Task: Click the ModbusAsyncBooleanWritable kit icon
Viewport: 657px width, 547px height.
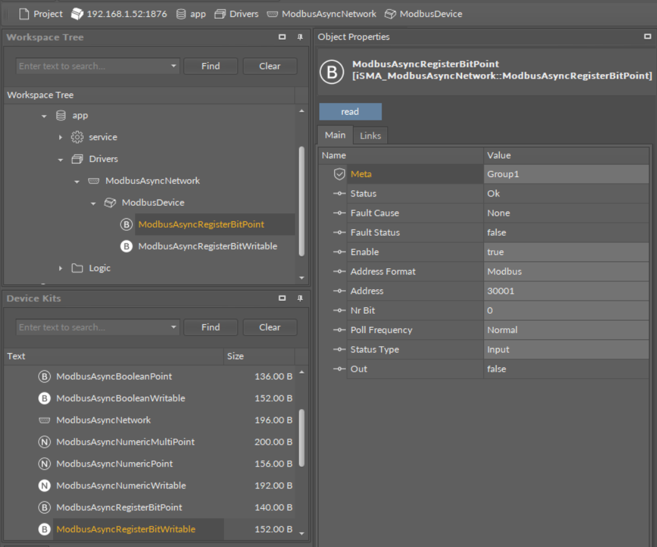Action: click(x=44, y=399)
